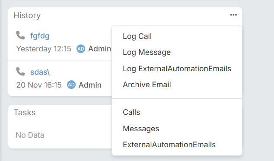This screenshot has height=161, width=274.
Task: Click Admin user link under sdas\
Action: coord(90,85)
